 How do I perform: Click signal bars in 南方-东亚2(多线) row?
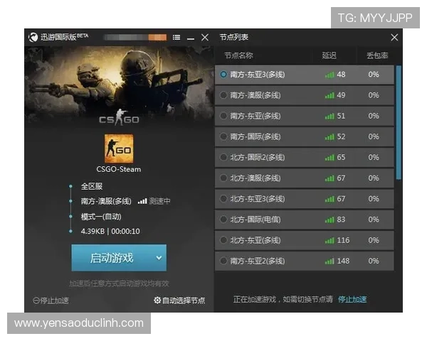330,261
